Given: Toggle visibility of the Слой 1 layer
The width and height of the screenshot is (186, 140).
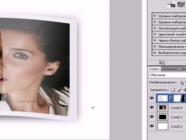Looking at the screenshot, I should [152, 117].
